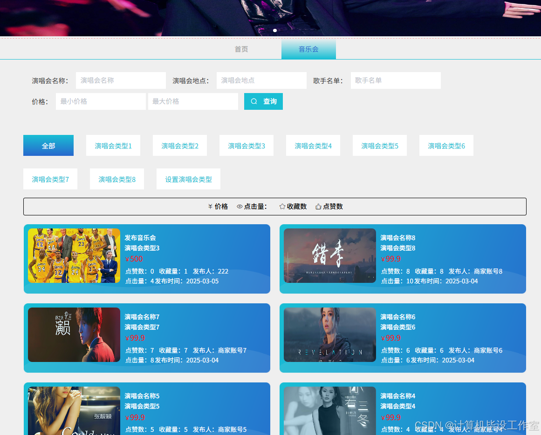Image resolution: width=541 pixels, height=435 pixels.
Task: Choose the 设置演唱会类型 filter button
Action: click(x=188, y=179)
